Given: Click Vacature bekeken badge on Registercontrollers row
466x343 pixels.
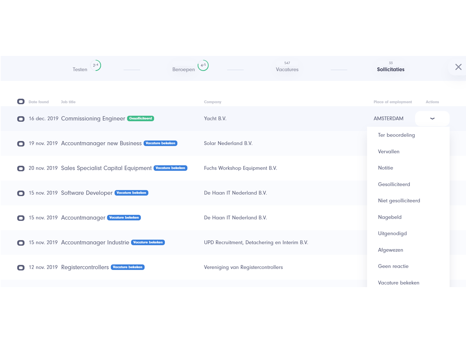Looking at the screenshot, I should pos(127,267).
